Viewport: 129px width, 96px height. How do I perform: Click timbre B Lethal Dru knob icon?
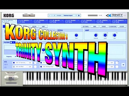(x=20, y=21)
